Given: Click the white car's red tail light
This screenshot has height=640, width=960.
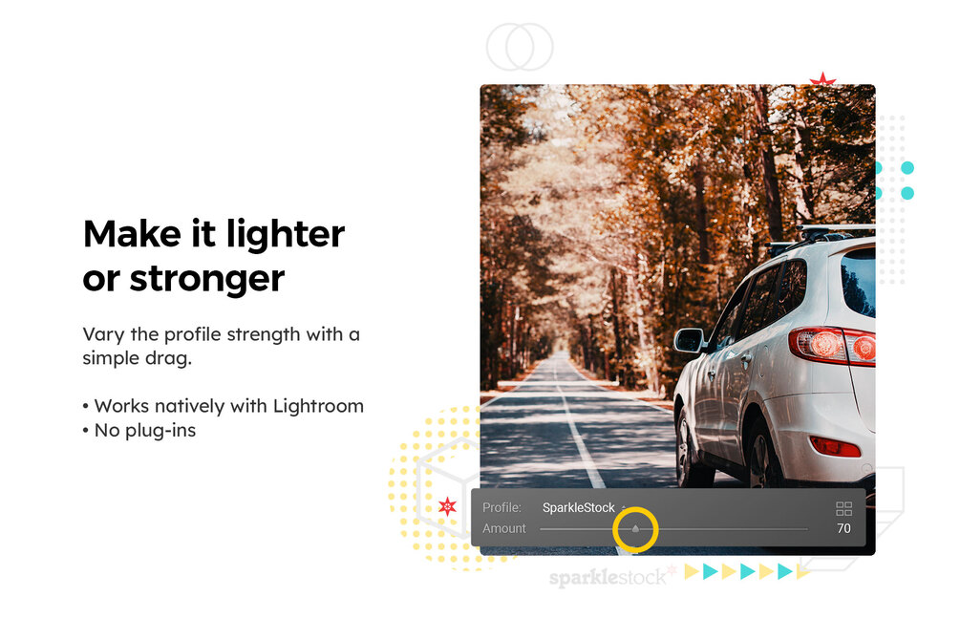Looking at the screenshot, I should pos(833,345).
